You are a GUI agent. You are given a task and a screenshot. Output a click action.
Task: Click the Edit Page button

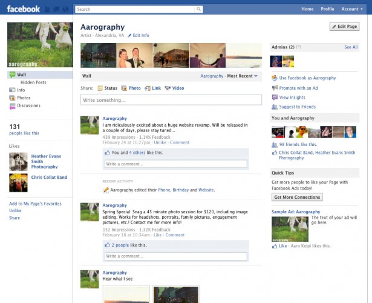[x=345, y=27]
